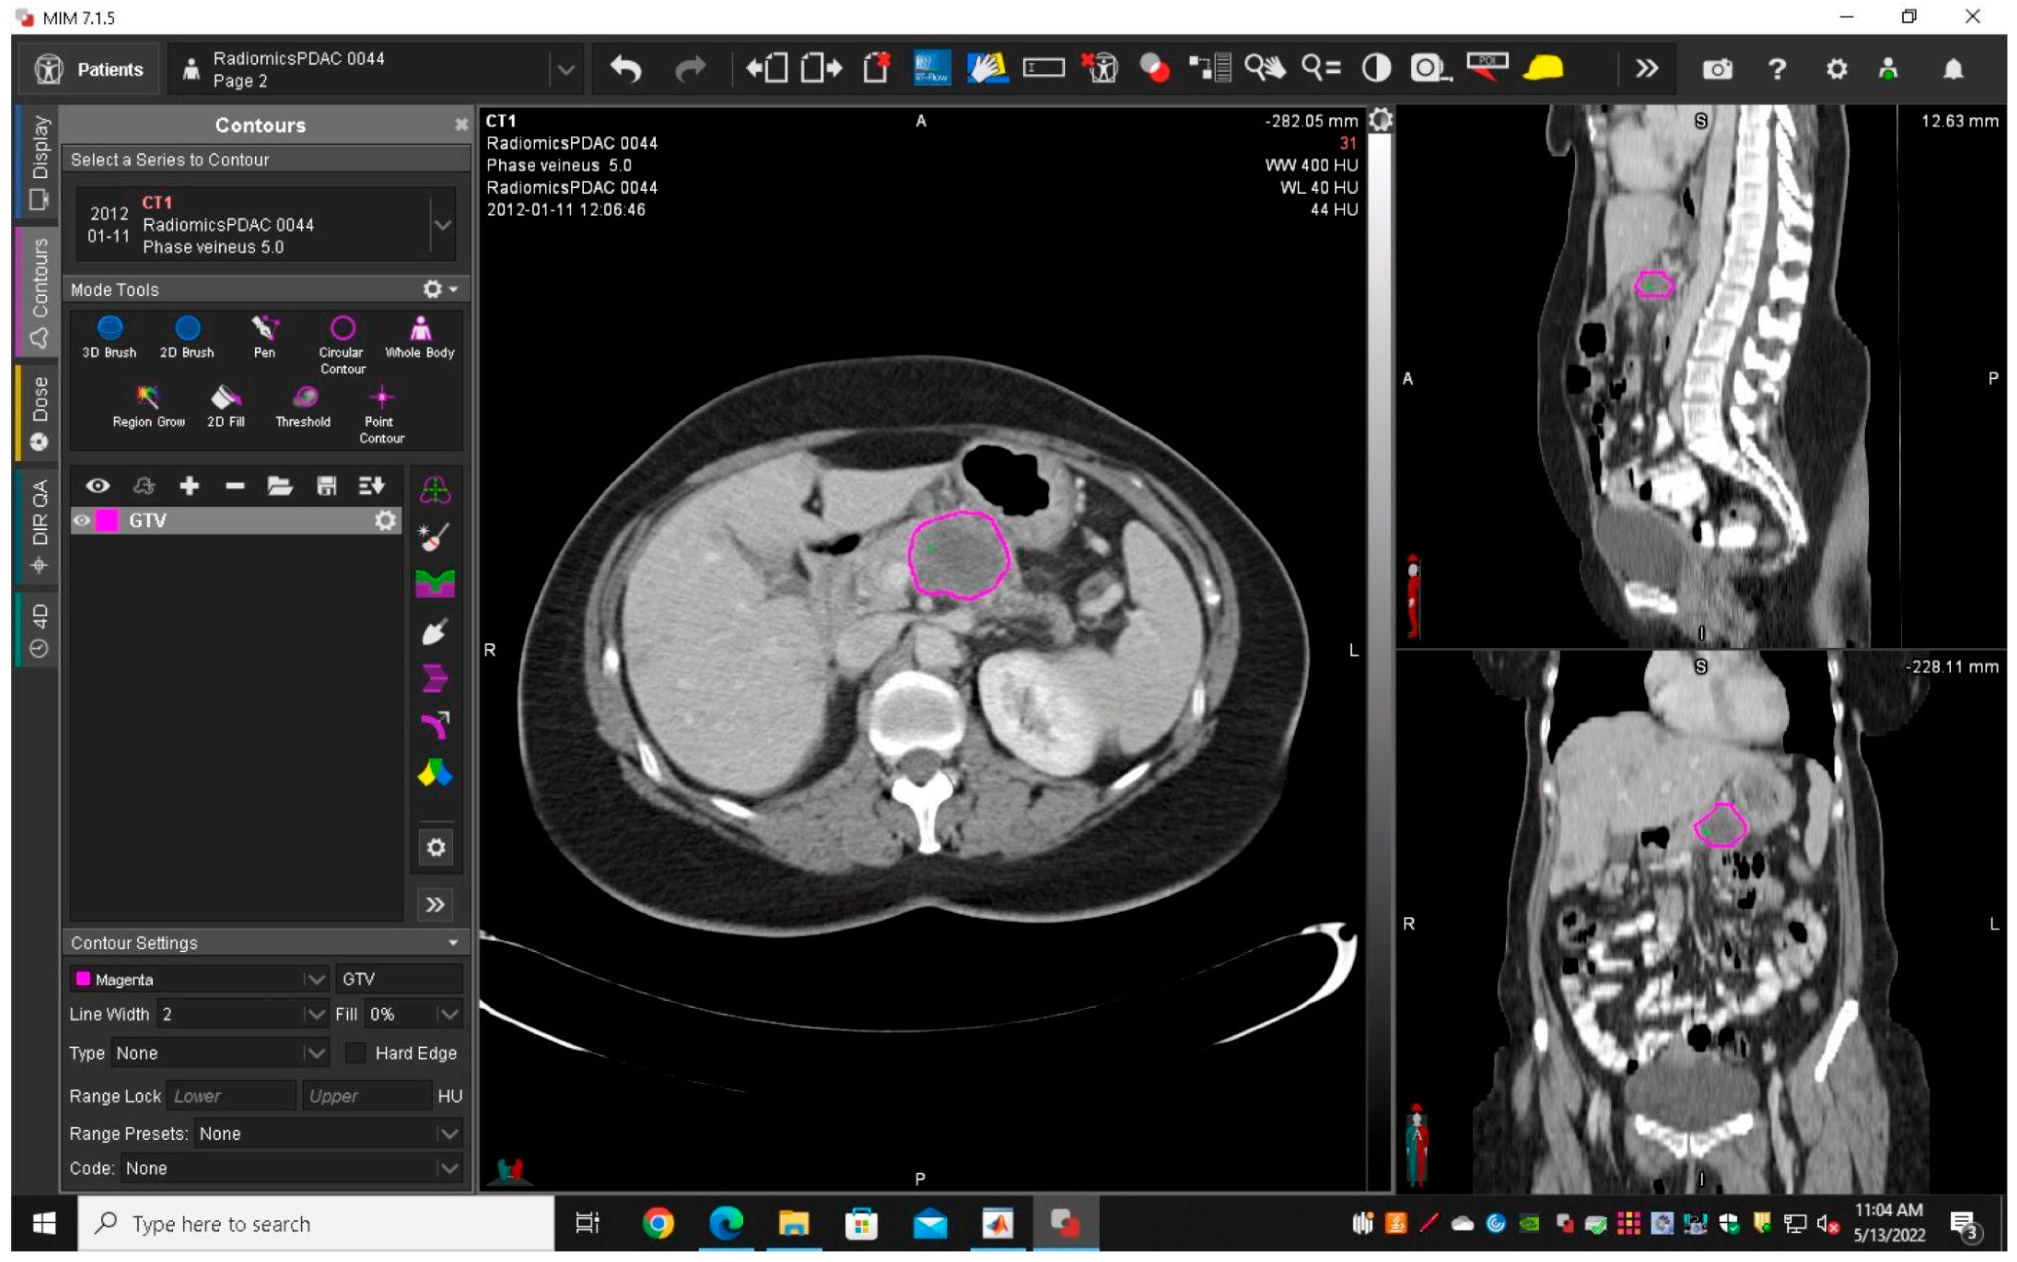Enable the Hard Edge checkbox
Image resolution: width=2017 pixels, height=1262 pixels.
(x=356, y=1053)
